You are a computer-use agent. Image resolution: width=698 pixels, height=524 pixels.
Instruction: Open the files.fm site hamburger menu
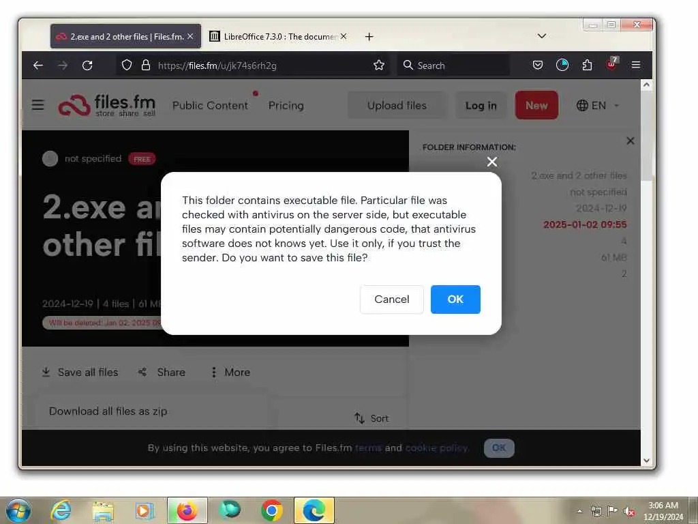pyautogui.click(x=38, y=105)
